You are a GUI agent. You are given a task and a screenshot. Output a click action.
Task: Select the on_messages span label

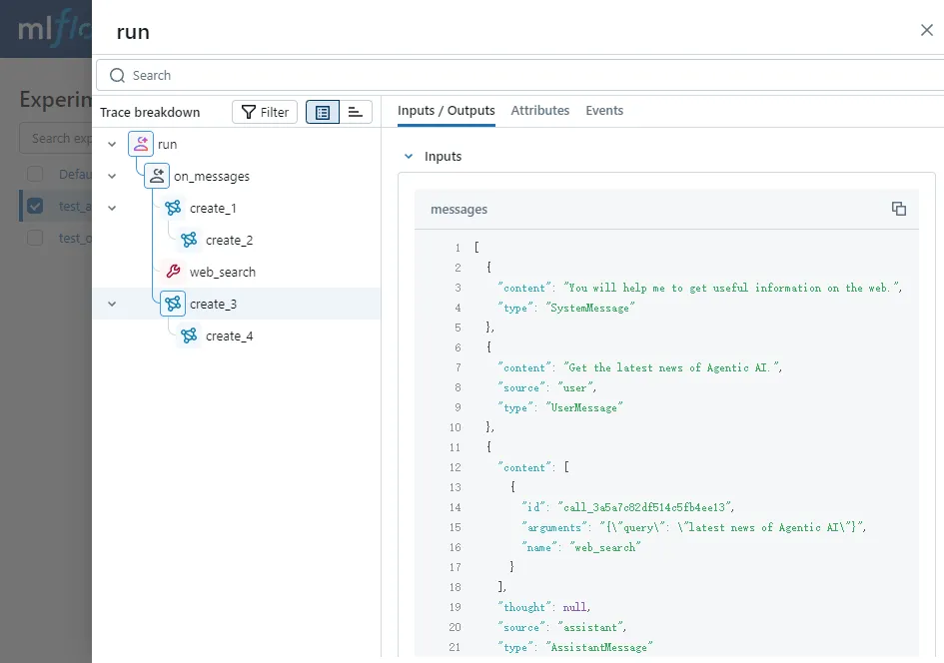click(x=212, y=177)
